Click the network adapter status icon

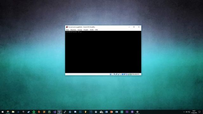point(116,74)
